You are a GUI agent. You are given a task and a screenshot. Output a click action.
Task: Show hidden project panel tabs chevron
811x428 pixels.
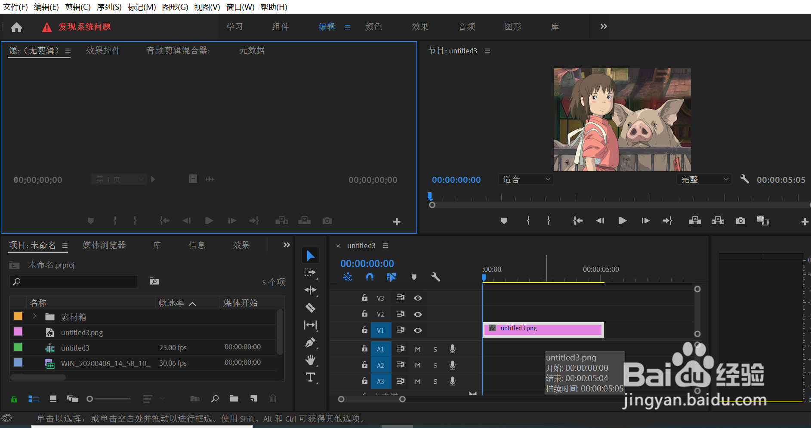287,245
